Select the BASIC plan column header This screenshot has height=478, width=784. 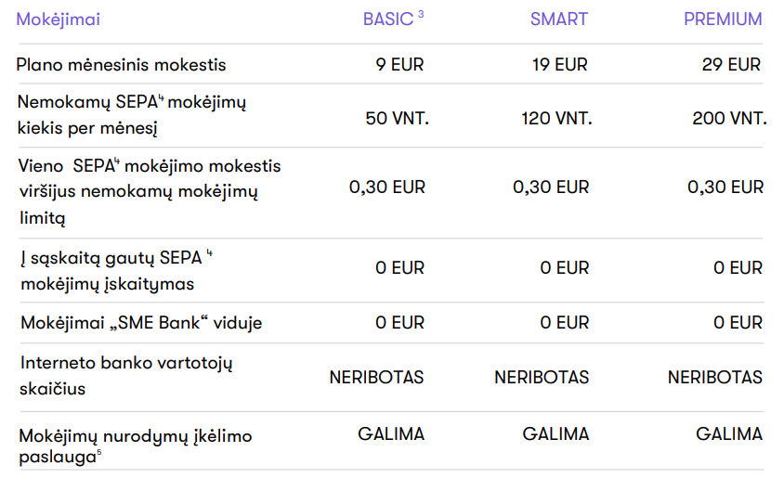388,19
